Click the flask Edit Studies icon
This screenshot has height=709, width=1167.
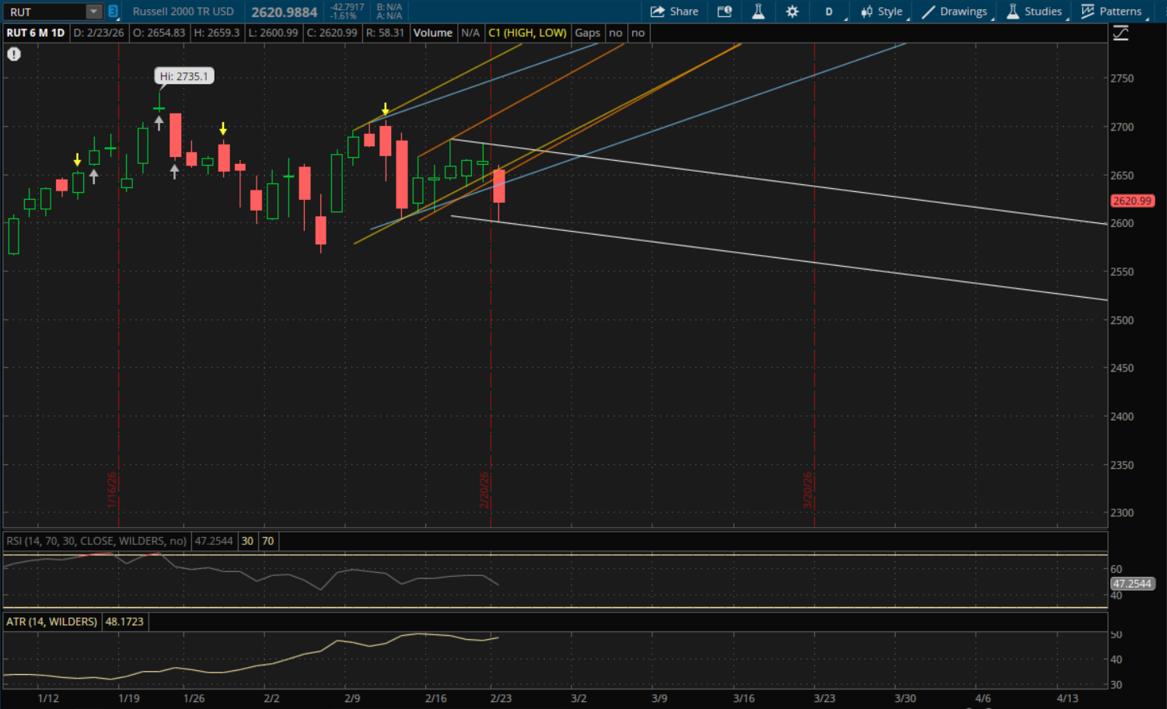[758, 12]
